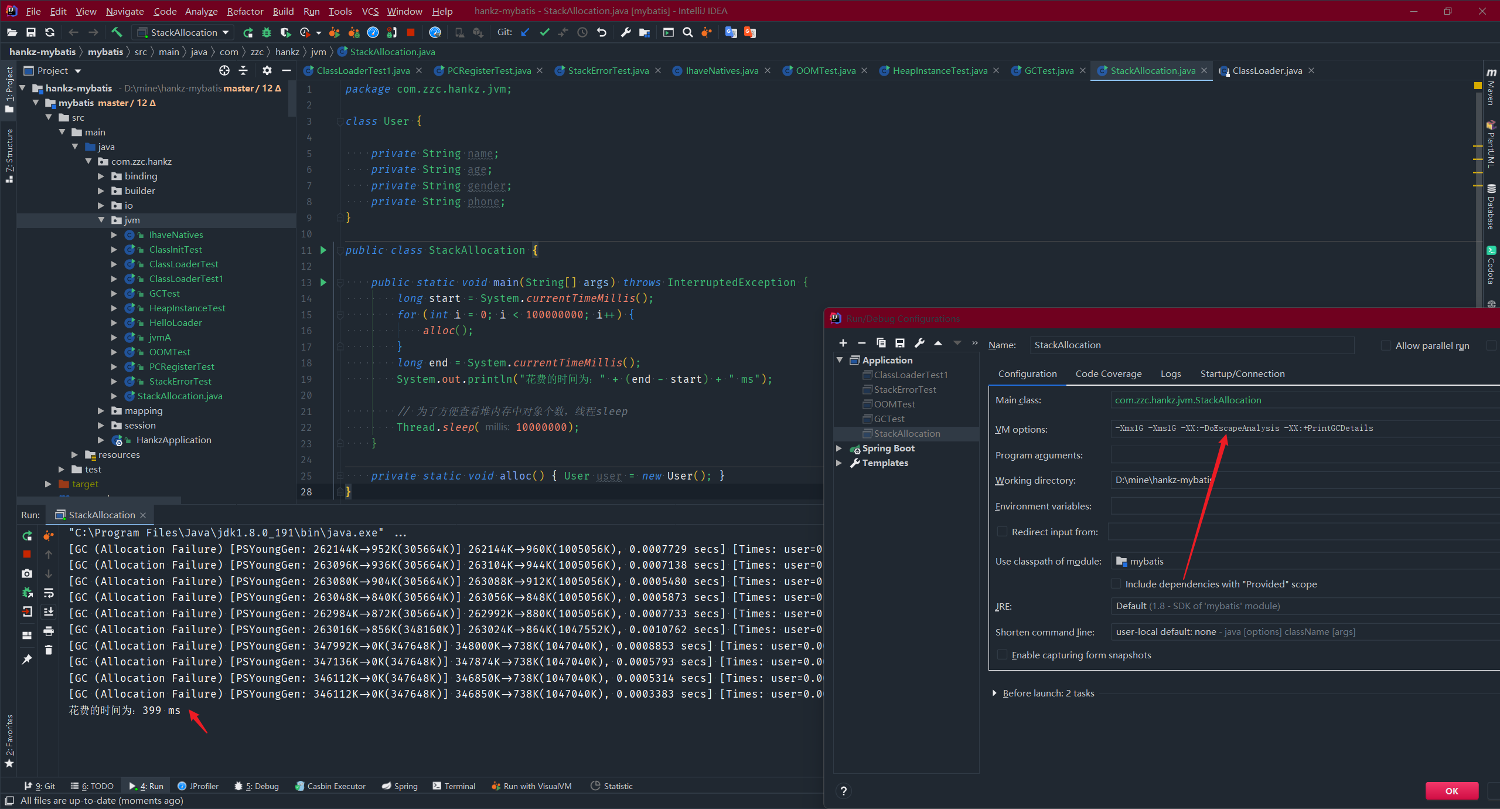Show Git history clock icon
1500x809 pixels.
[582, 32]
